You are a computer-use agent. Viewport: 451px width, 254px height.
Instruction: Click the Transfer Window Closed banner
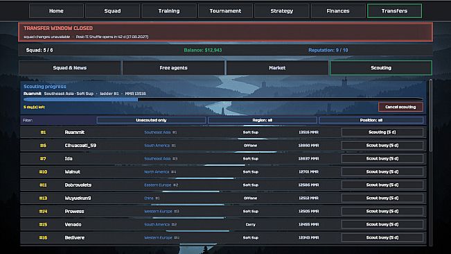(226, 32)
